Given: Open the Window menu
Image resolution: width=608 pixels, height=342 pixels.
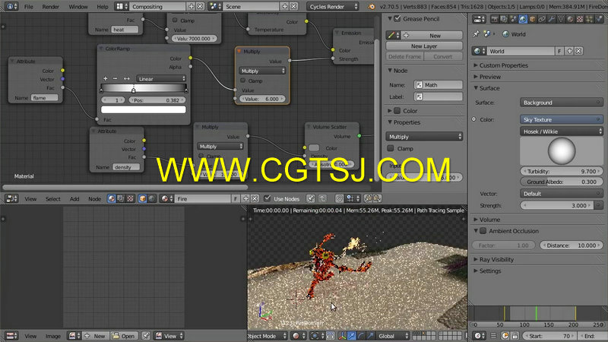Looking at the screenshot, I should [x=78, y=7].
